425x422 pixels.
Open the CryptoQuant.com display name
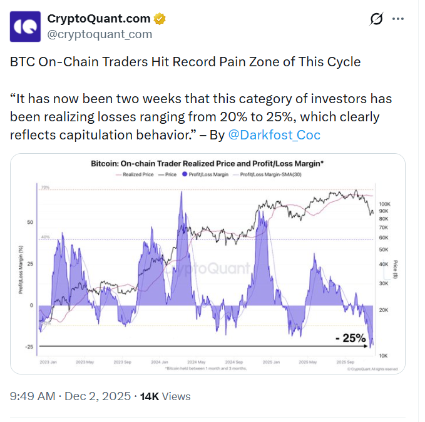[100, 19]
